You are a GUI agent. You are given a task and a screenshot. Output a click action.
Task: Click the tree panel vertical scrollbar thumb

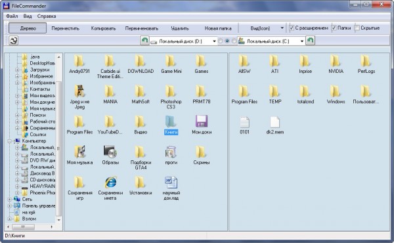[x=59, y=148]
